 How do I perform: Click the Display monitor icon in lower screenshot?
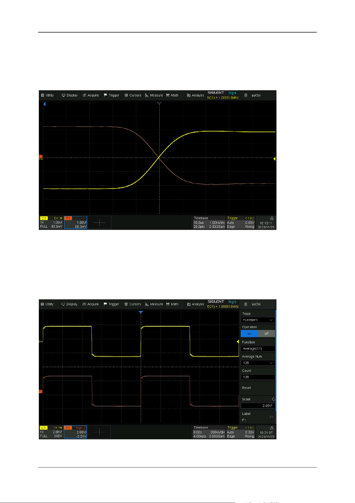pos(63,304)
